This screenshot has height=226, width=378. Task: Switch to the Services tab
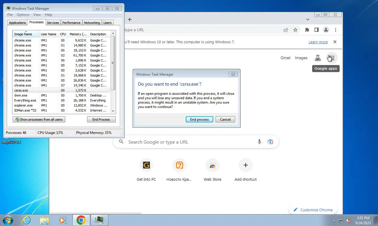pyautogui.click(x=53, y=23)
